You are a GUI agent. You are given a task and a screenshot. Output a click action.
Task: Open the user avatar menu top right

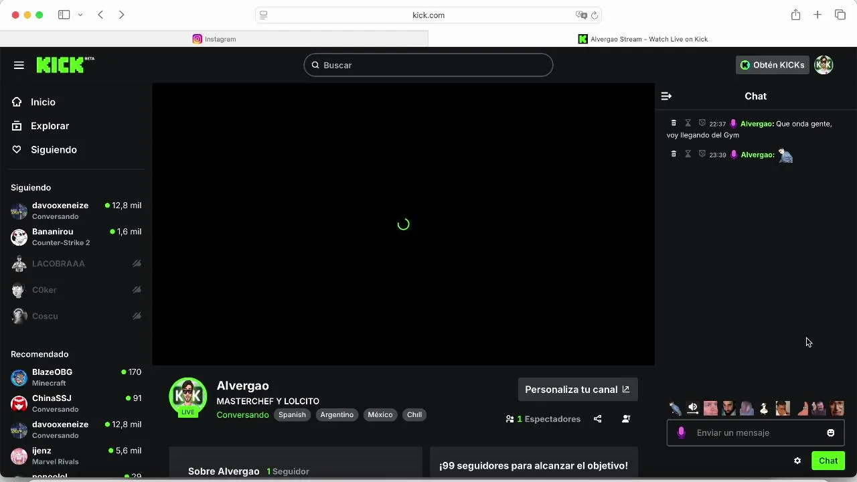tap(824, 65)
